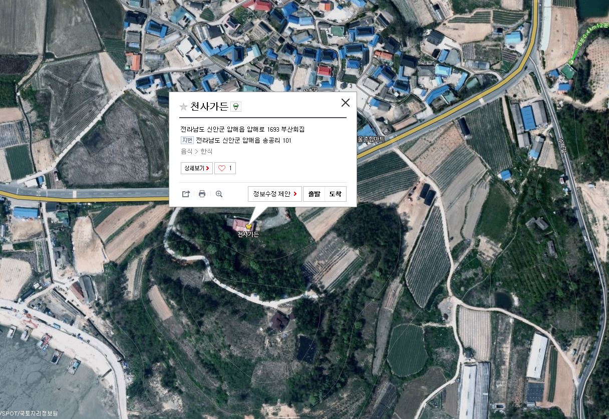Click the 천사가든 popup title
The width and height of the screenshot is (609, 419).
(x=209, y=106)
